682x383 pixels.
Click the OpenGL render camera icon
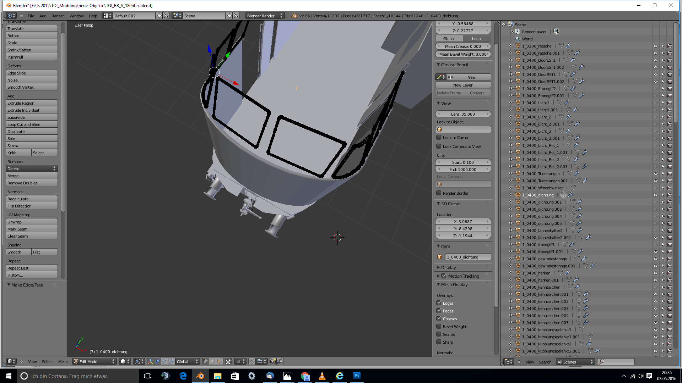273,361
